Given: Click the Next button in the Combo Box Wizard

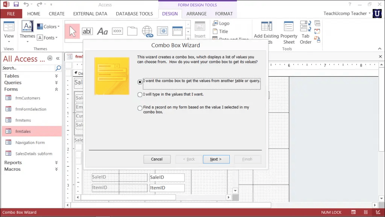Looking at the screenshot, I should coord(216,159).
